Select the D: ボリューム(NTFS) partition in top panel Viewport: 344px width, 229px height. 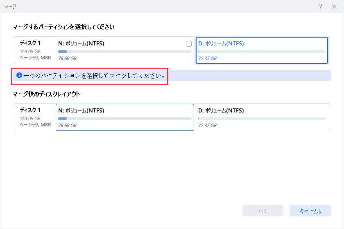262,50
